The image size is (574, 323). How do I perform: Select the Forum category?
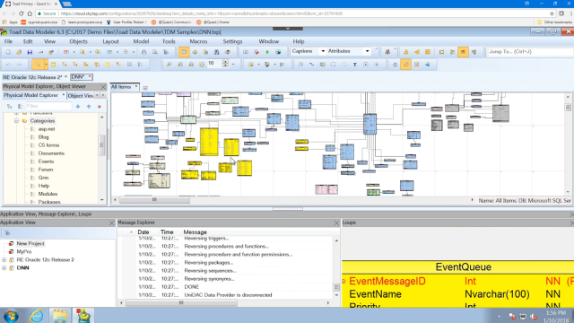46,170
